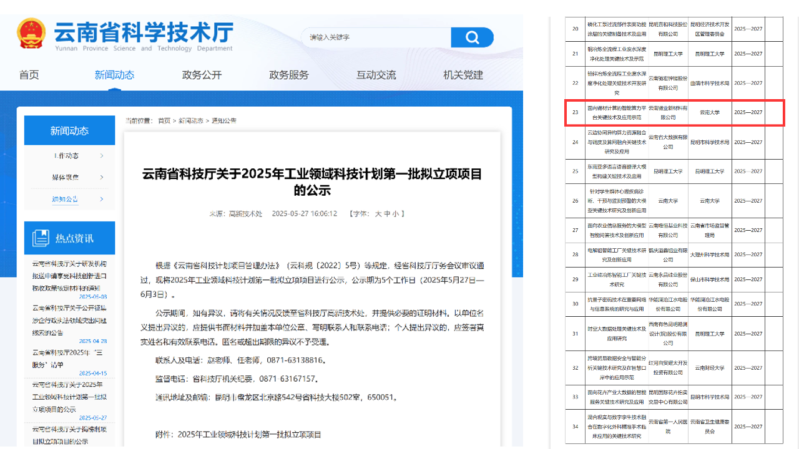Click row number 26 in the table

(x=576, y=201)
